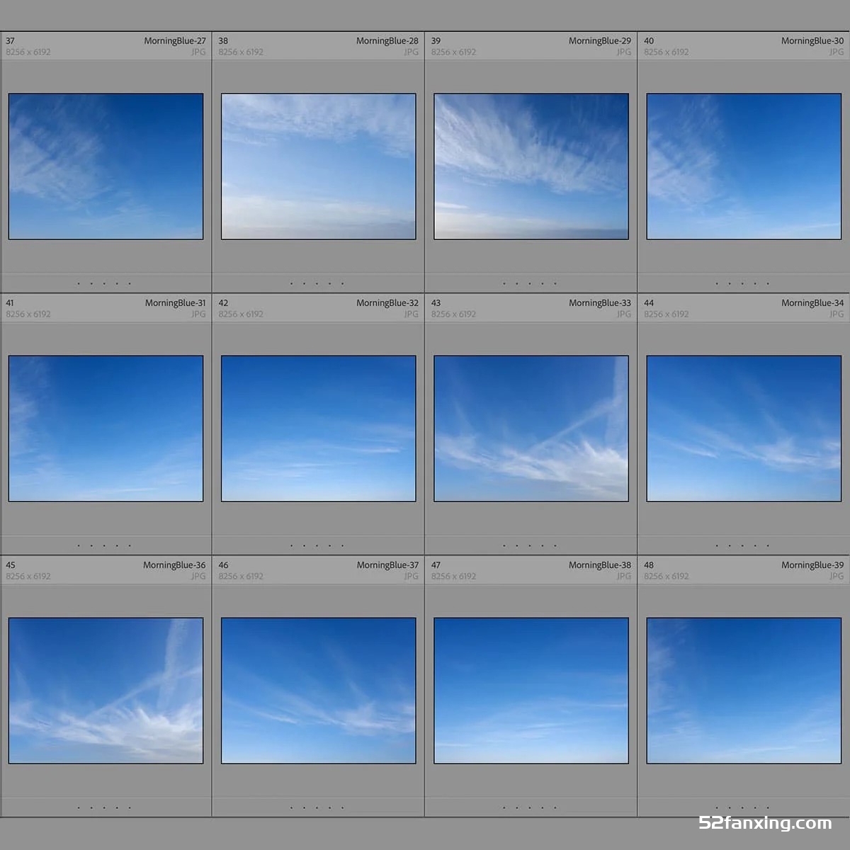Image resolution: width=850 pixels, height=850 pixels.
Task: Select the MorningBlue-27 sky thumbnail
Action: (x=106, y=166)
